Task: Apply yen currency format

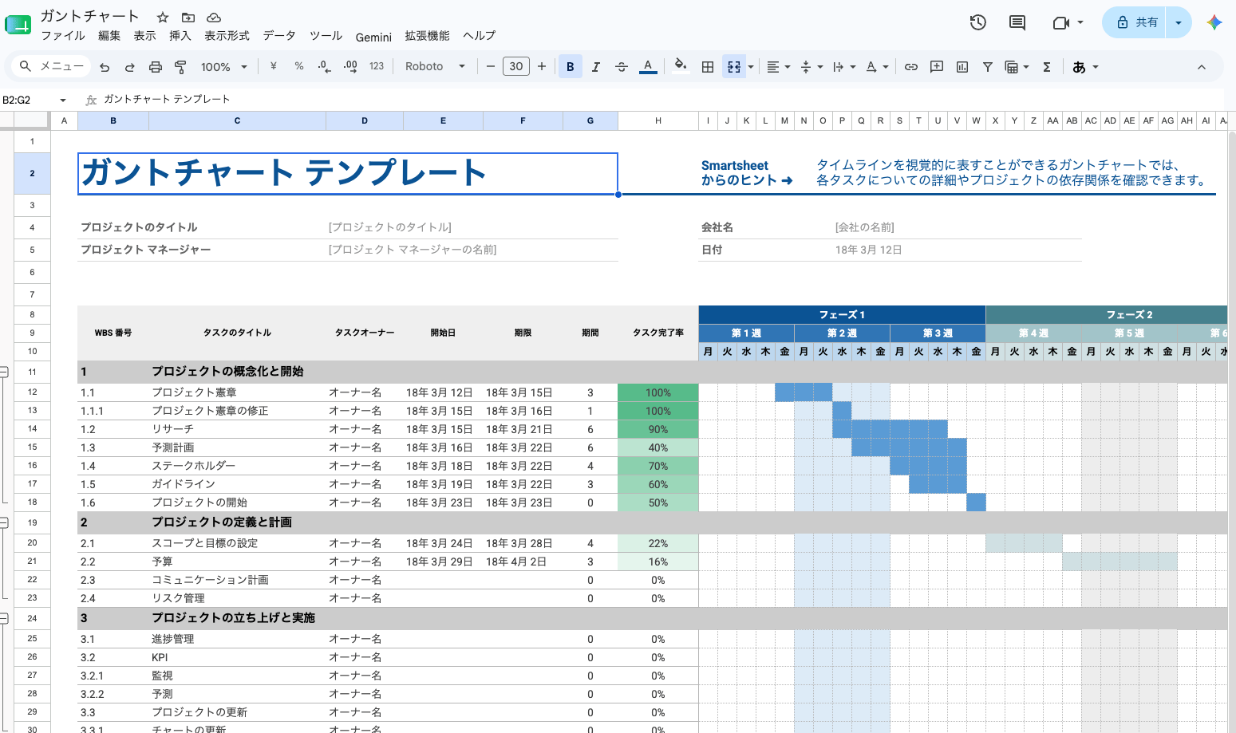Action: (x=273, y=66)
